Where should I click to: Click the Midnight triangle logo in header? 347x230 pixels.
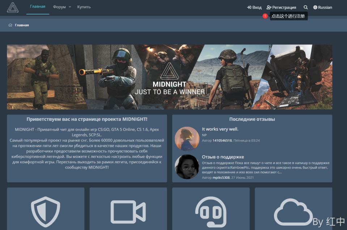(13, 7)
